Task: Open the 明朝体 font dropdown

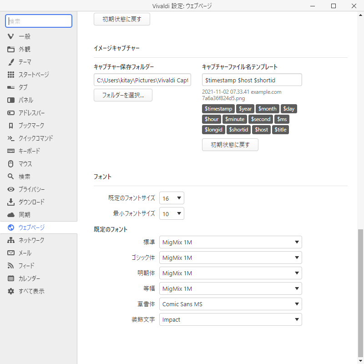Action: 231,273
